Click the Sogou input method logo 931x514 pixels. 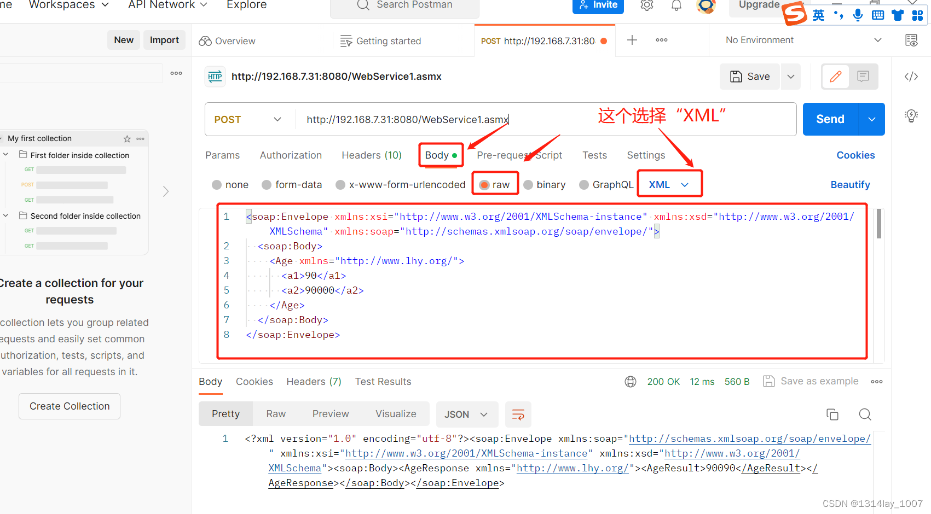(x=795, y=14)
